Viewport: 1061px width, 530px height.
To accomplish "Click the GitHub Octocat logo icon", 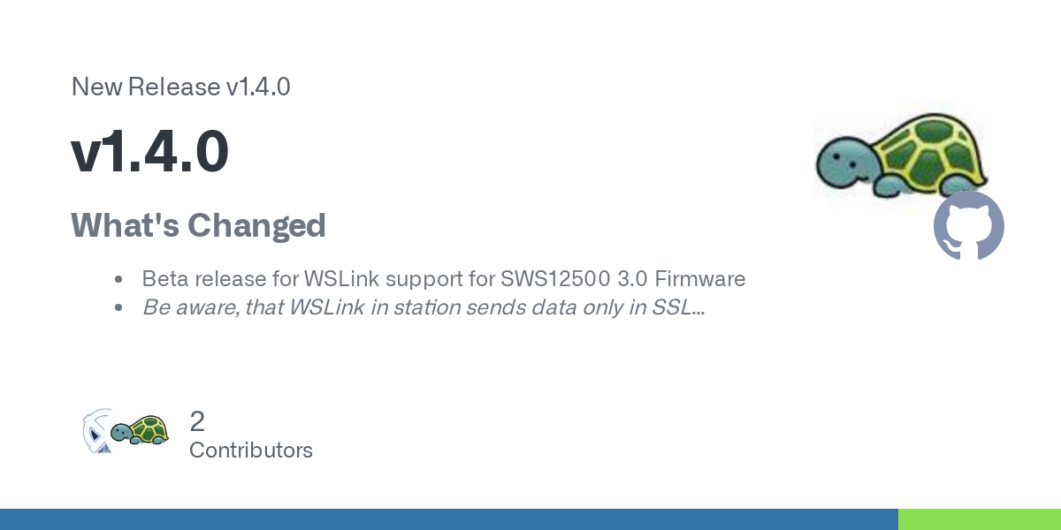I will tap(969, 225).
